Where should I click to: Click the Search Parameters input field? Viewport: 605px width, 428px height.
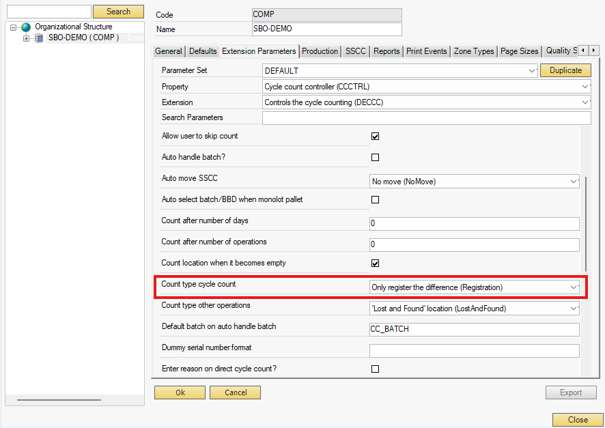point(426,118)
